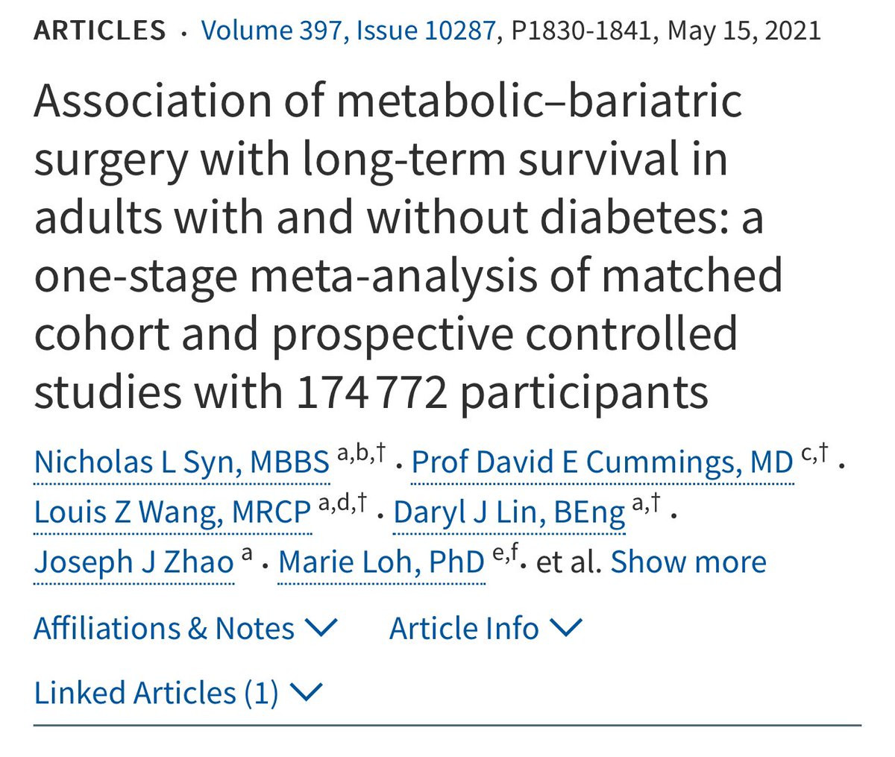Click author Daryl J Lin, BEng
Viewport: 895px width, 757px height.
[509, 512]
